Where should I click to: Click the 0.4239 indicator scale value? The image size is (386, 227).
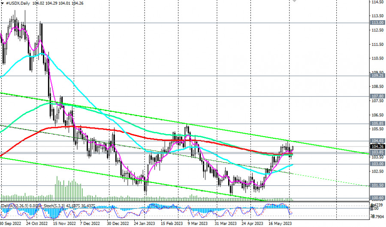point(377,205)
